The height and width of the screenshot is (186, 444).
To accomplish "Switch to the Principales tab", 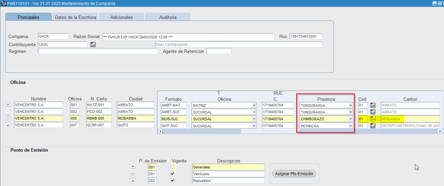I will pyautogui.click(x=29, y=17).
